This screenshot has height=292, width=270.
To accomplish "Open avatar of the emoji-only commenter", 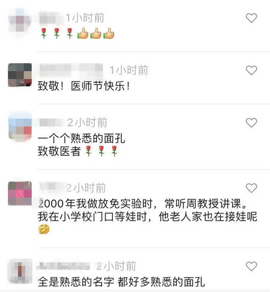I will click(x=20, y=20).
